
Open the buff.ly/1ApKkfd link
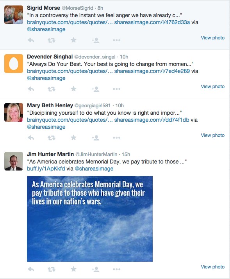click(x=46, y=169)
